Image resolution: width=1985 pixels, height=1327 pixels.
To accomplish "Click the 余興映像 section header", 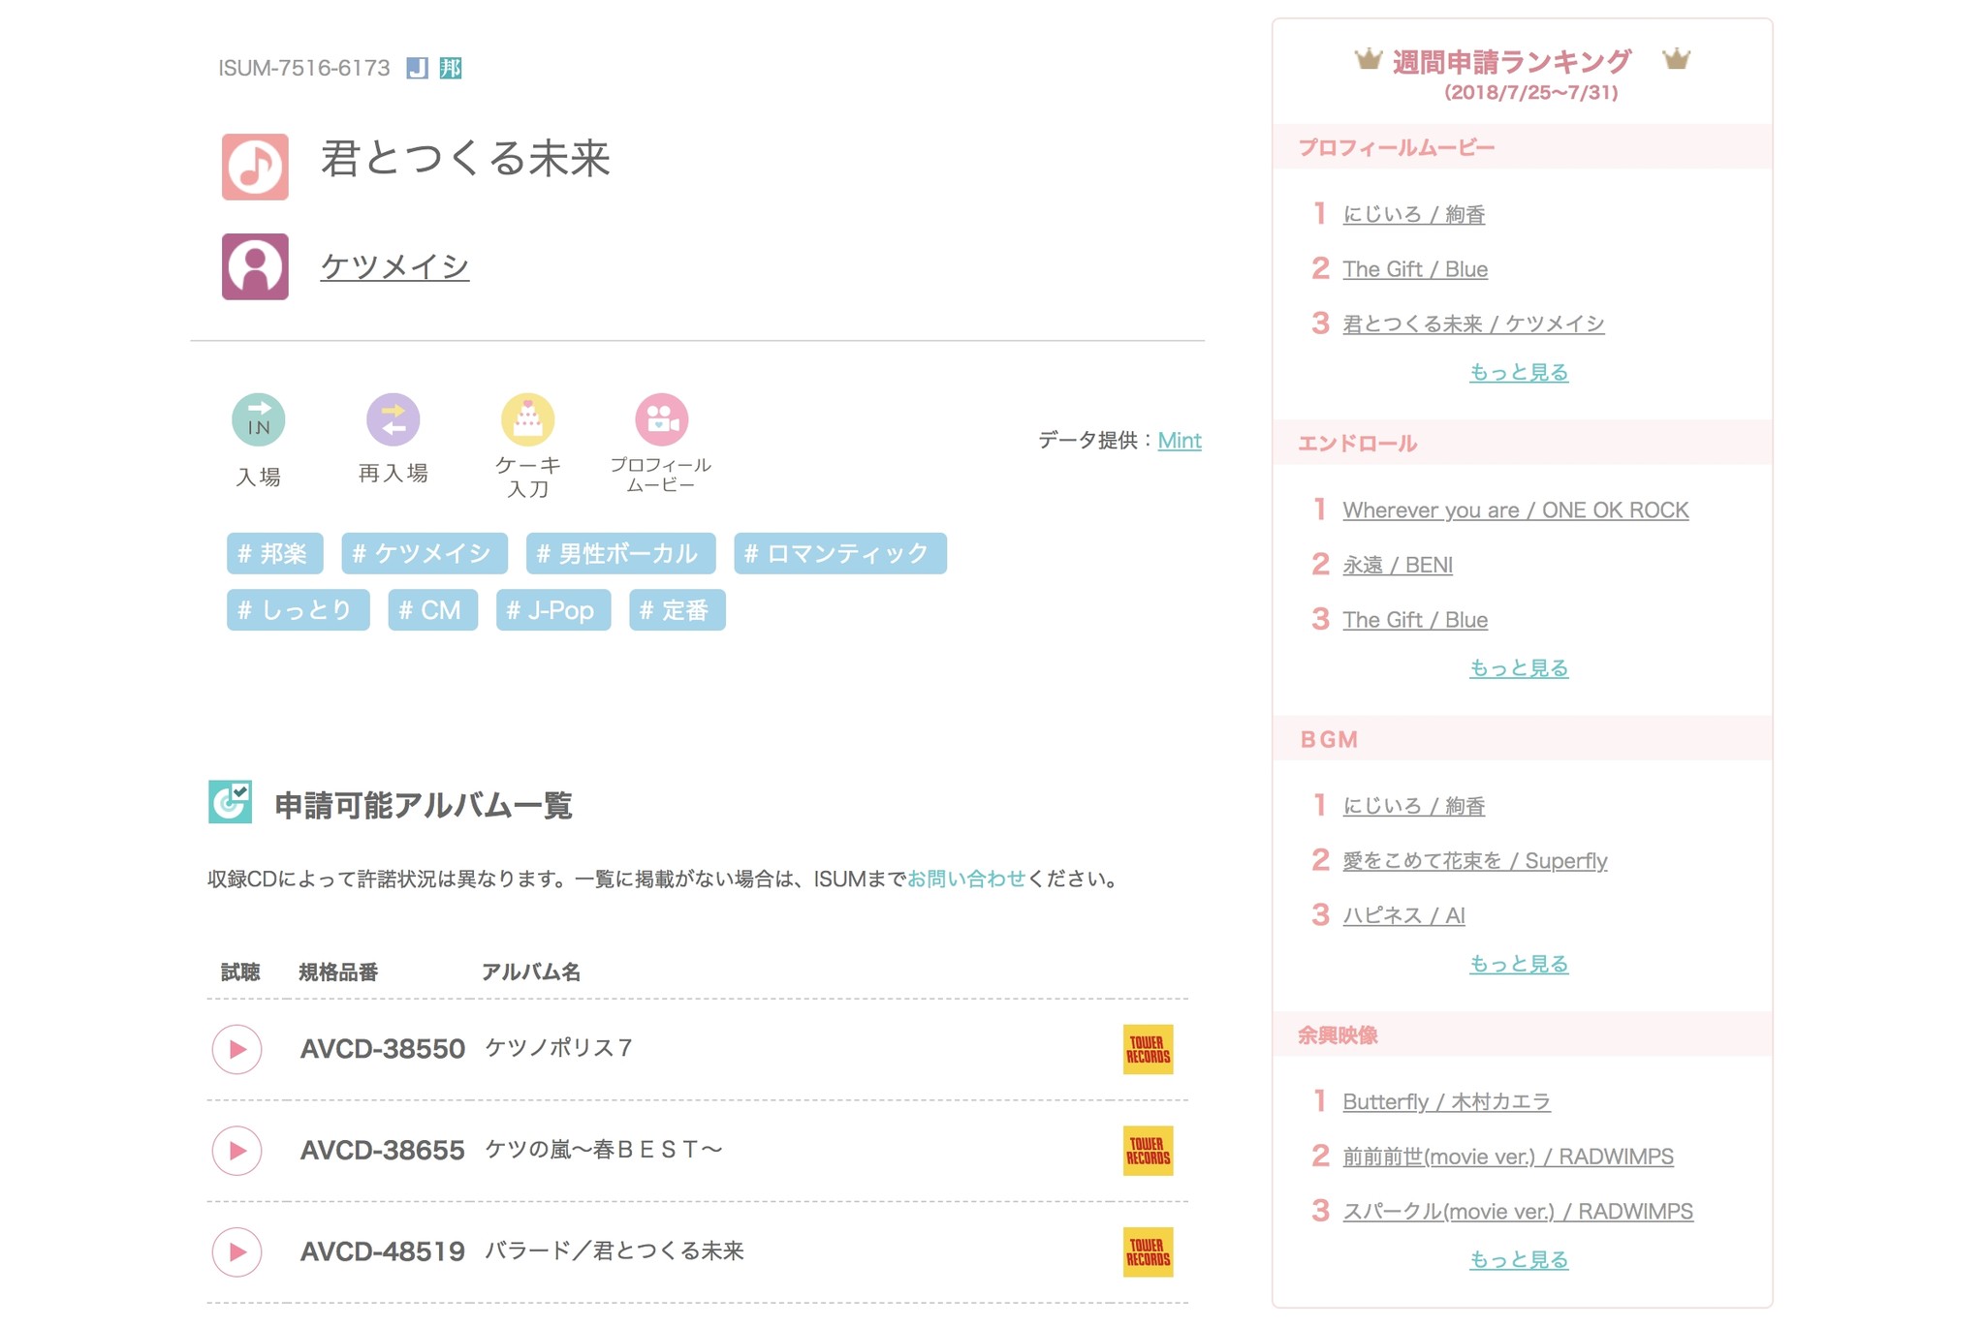I will [x=1338, y=1035].
